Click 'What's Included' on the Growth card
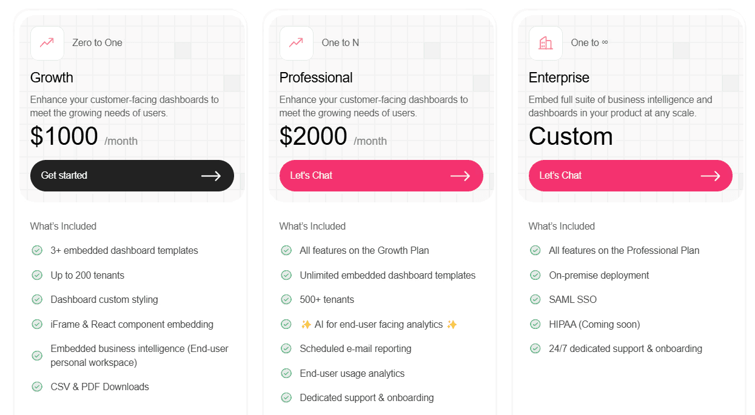 (x=63, y=226)
